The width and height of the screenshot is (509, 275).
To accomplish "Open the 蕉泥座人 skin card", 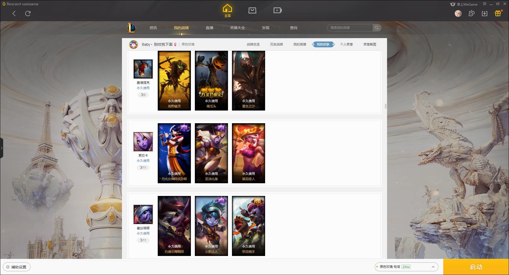I will click(248, 153).
